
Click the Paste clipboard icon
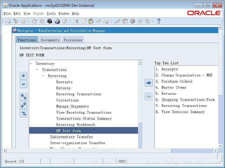pyautogui.click(x=91, y=21)
